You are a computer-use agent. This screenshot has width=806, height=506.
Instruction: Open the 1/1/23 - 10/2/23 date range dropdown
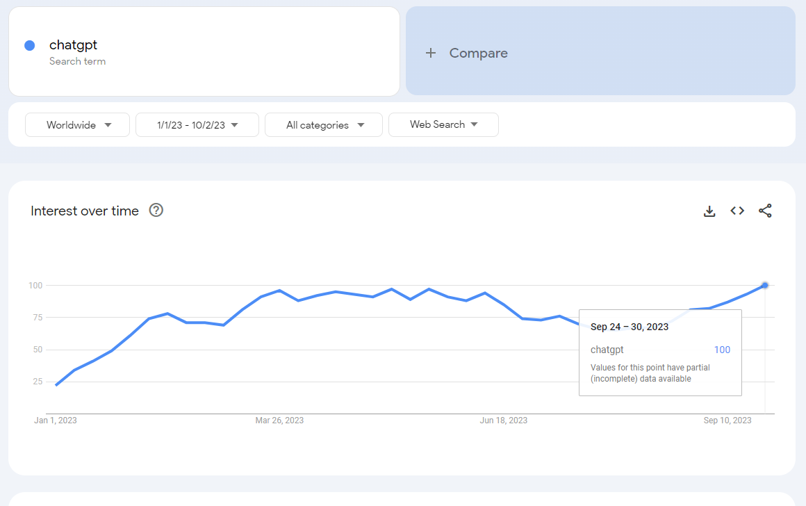point(197,125)
